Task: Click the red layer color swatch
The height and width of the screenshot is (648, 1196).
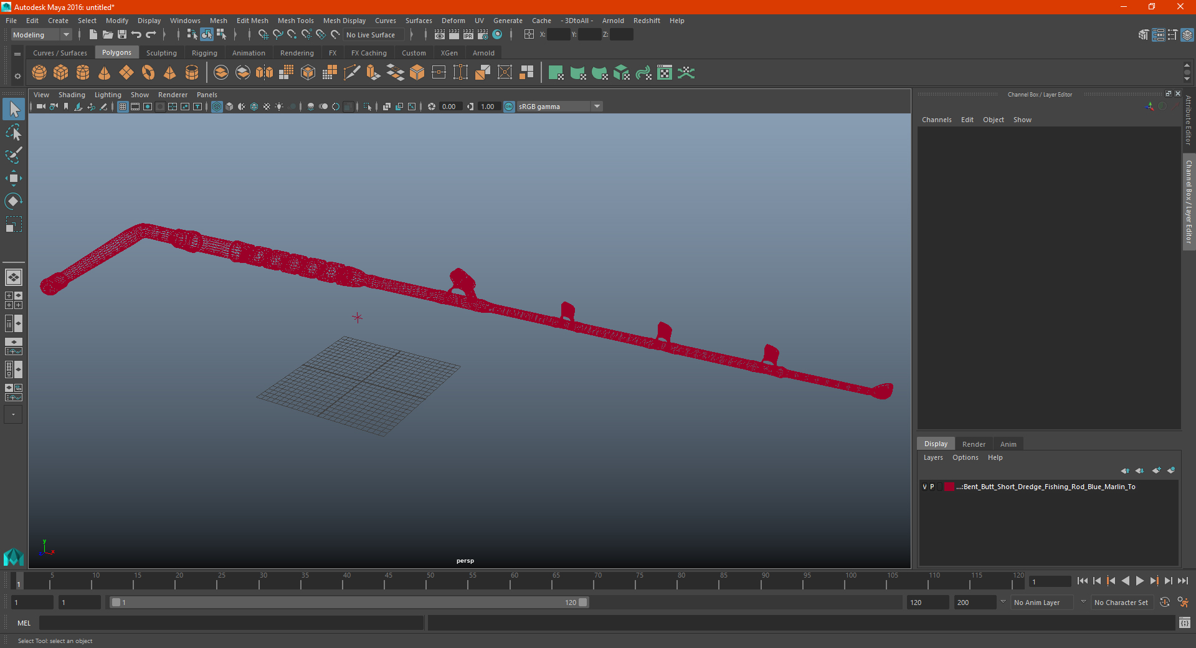Action: point(949,487)
